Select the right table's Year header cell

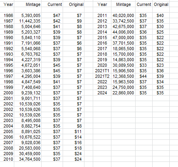102,4
